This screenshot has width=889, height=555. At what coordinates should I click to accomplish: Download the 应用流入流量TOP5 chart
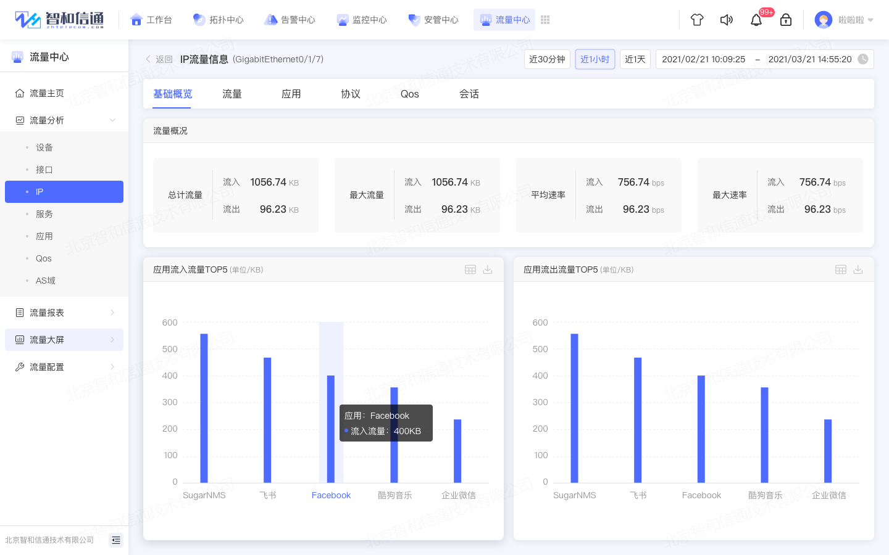(x=488, y=269)
